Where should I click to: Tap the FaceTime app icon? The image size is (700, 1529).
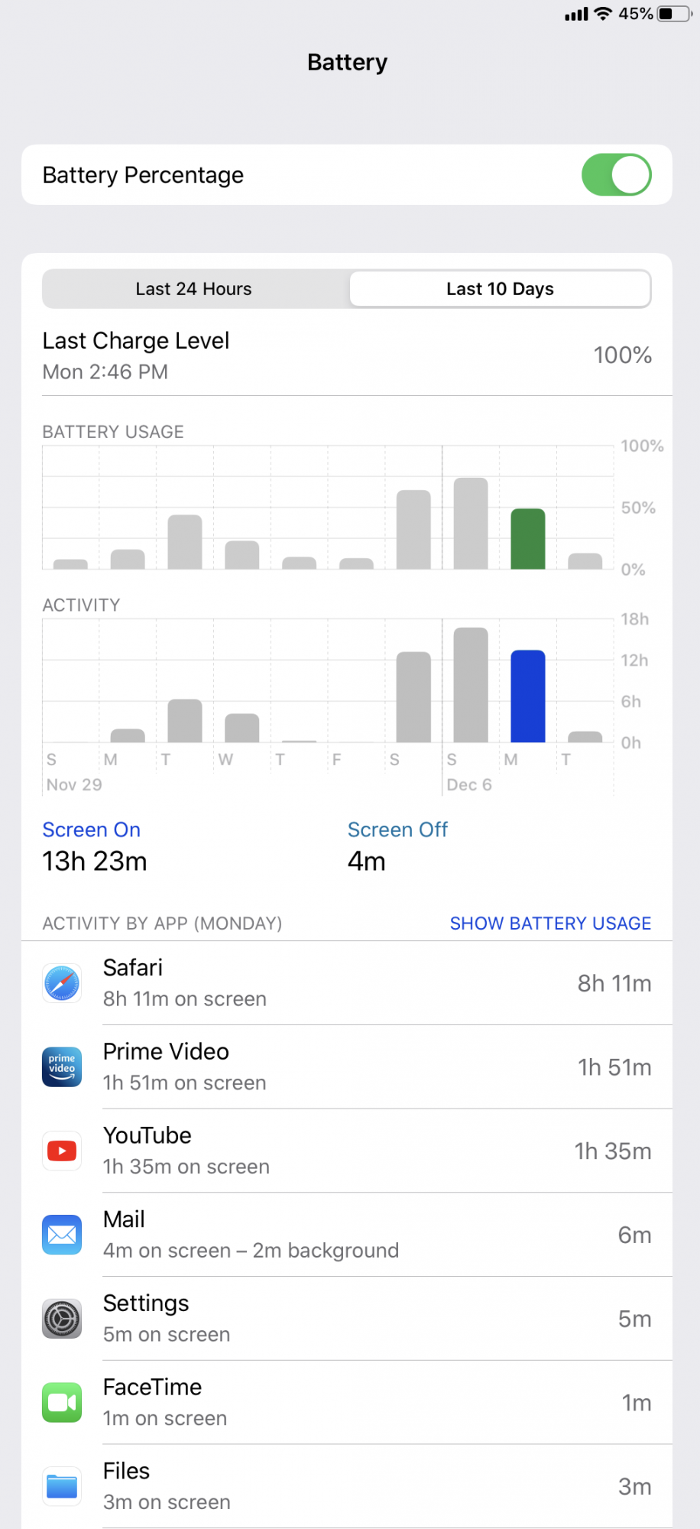pyautogui.click(x=62, y=1402)
